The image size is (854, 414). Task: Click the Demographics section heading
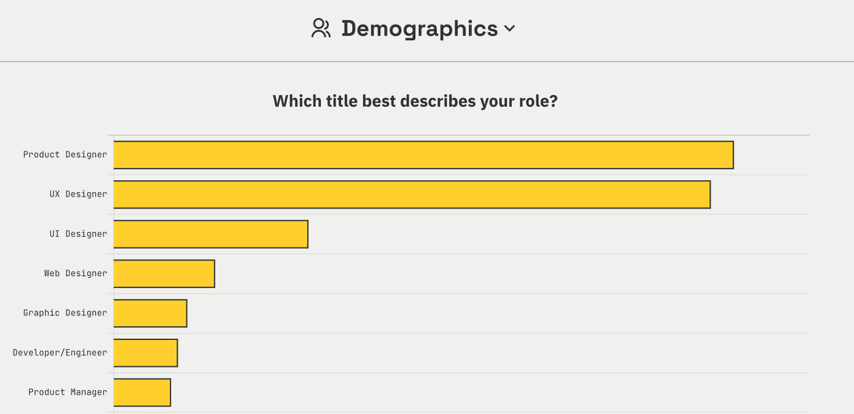pos(420,29)
